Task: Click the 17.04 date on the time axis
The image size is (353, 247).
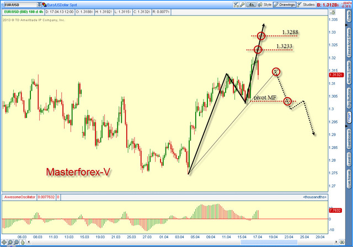Action: point(258,237)
